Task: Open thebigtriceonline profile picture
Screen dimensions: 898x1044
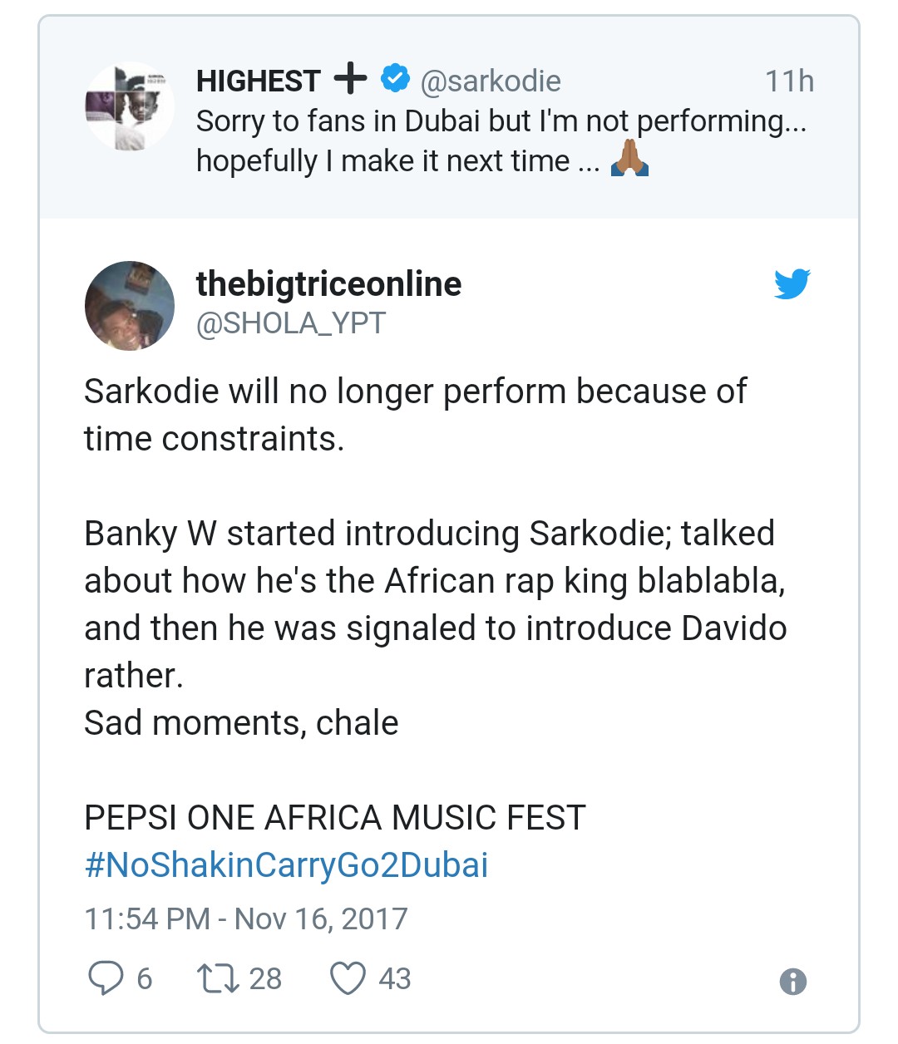Action: point(130,305)
